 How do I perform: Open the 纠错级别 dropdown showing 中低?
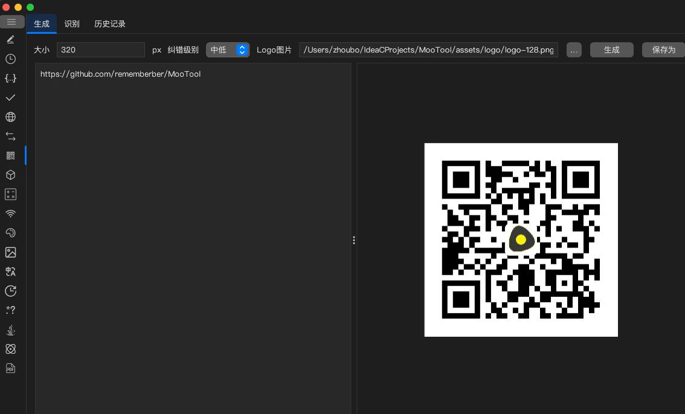click(228, 49)
